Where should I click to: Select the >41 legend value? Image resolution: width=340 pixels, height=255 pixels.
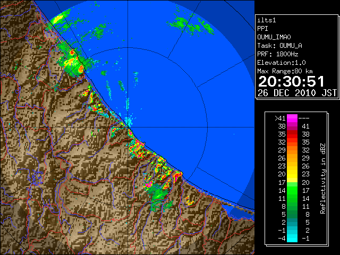(x=280, y=118)
